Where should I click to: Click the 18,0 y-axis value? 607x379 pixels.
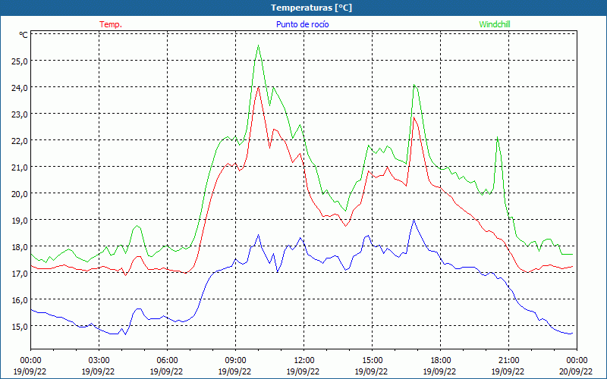pyautogui.click(x=20, y=247)
